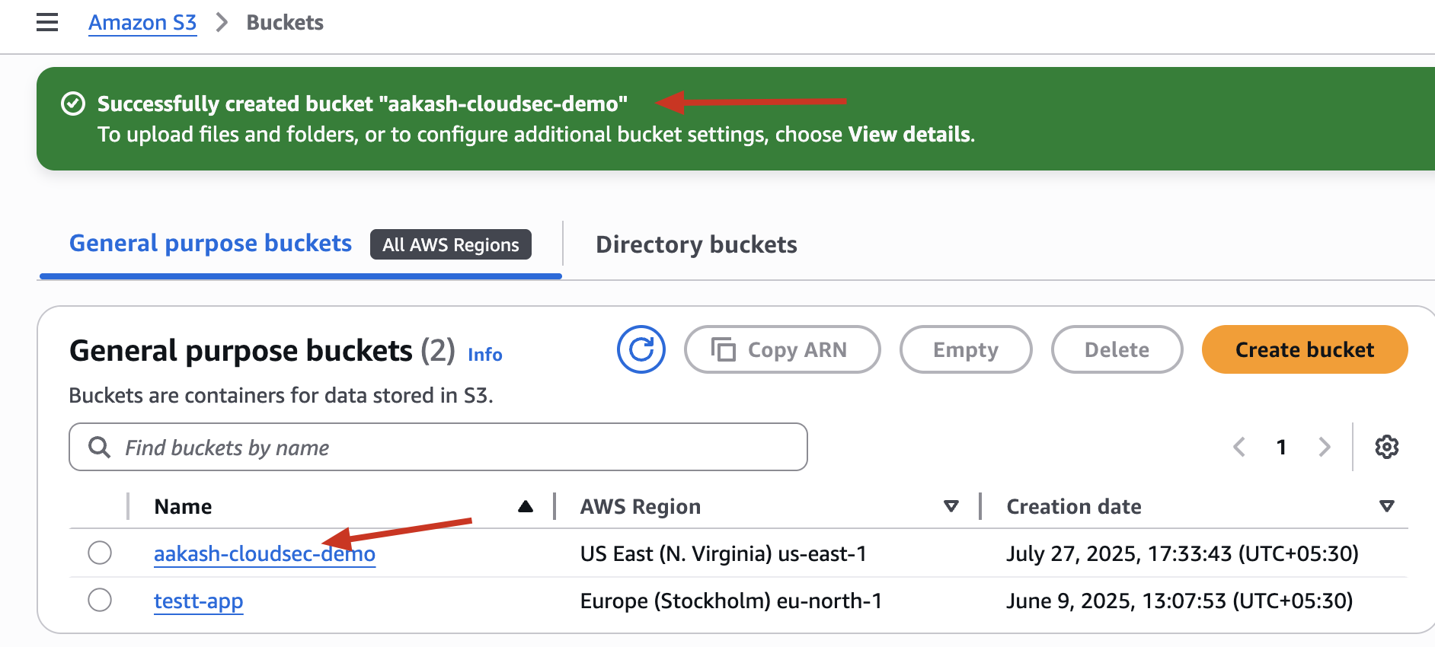Open the Info link

click(x=485, y=355)
